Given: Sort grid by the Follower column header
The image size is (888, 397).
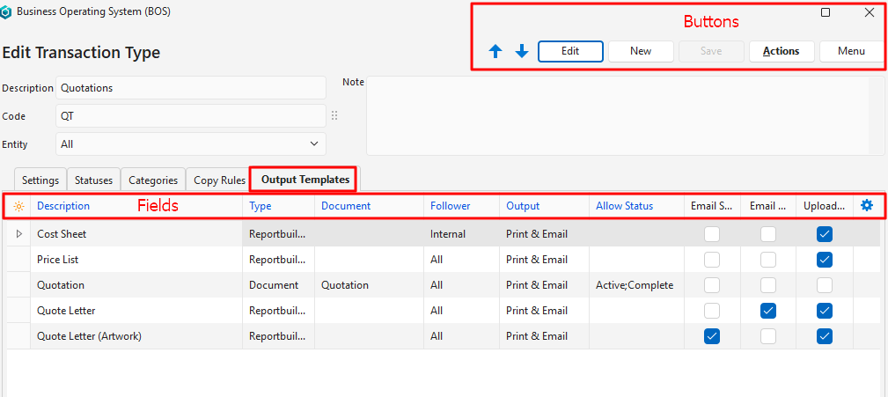Looking at the screenshot, I should coord(451,206).
